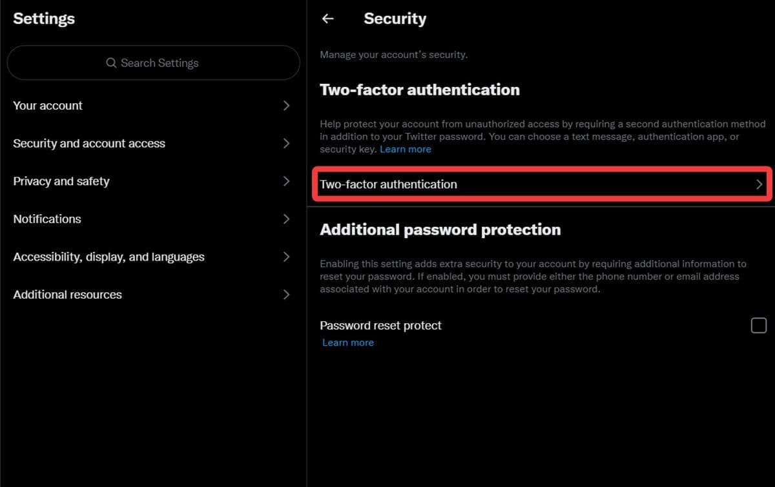Select the Additional resources entry

[x=68, y=295]
